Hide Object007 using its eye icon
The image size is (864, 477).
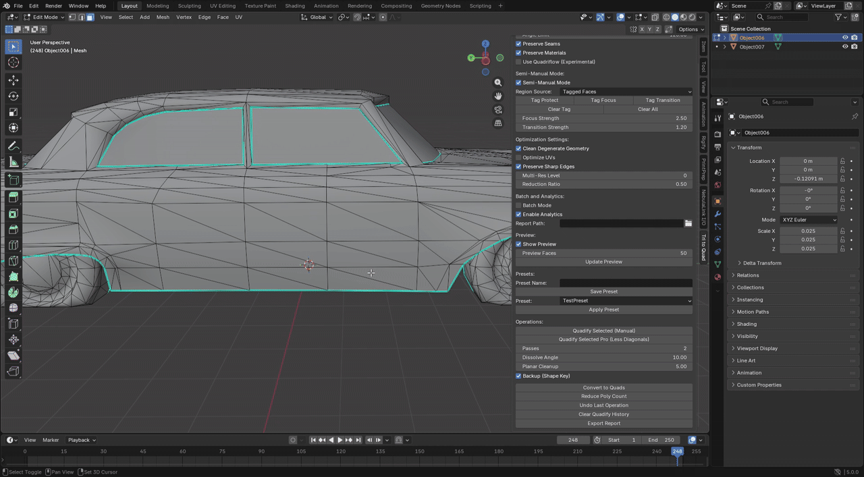(844, 47)
